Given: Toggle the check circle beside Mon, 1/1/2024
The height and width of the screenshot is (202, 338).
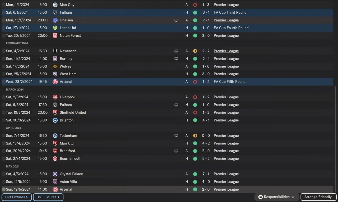Looking at the screenshot, I should [3, 5].
